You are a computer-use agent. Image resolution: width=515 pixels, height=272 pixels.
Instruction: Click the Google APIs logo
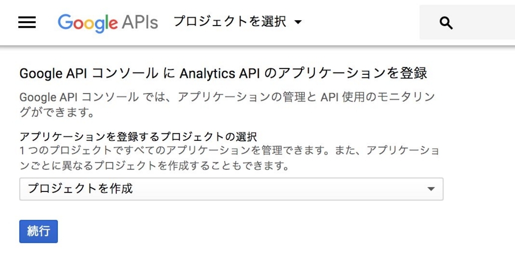108,23
